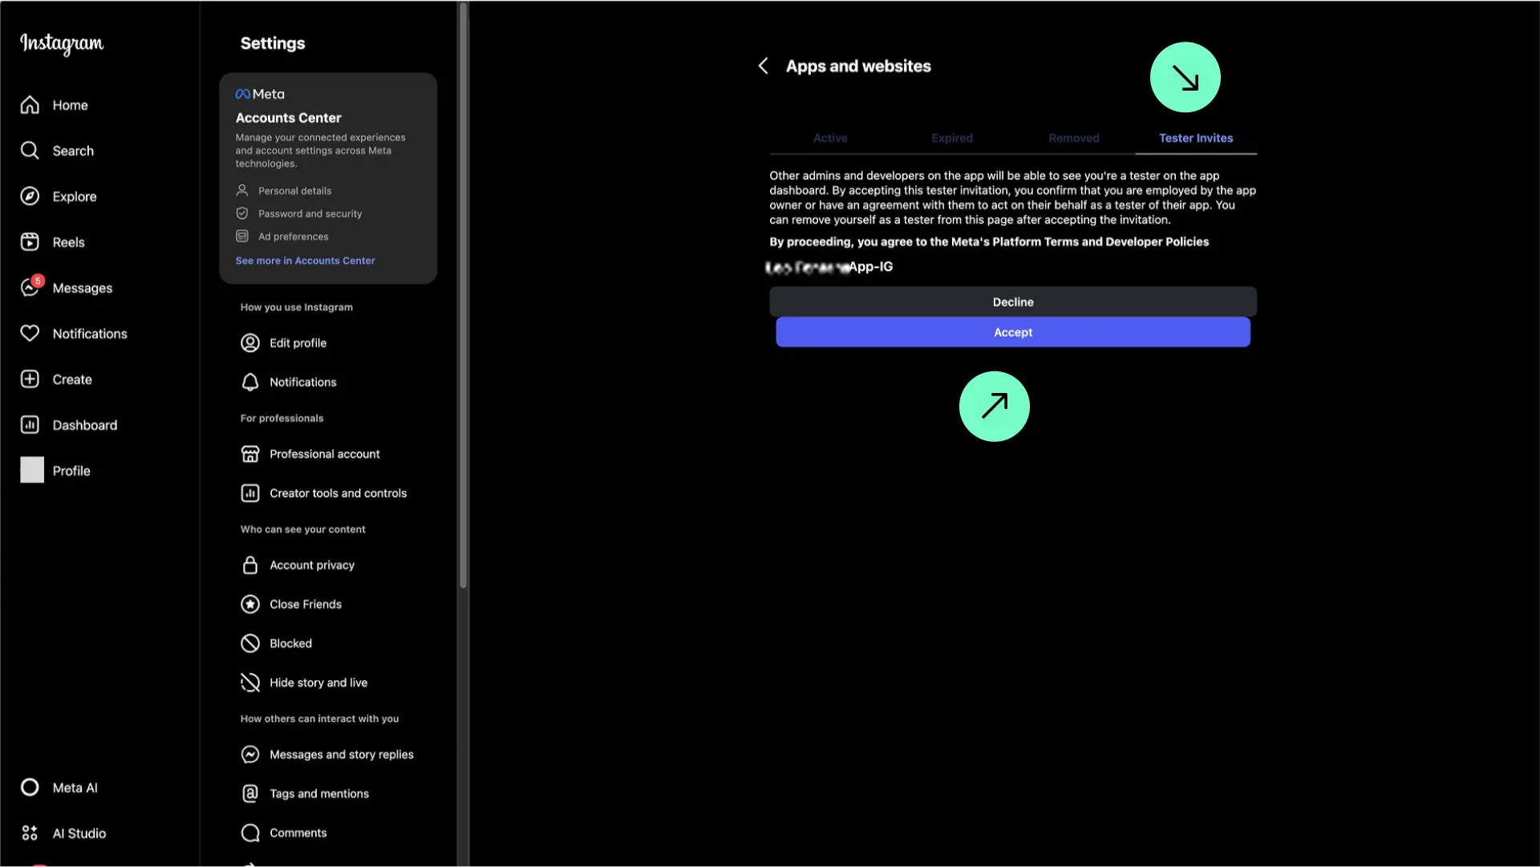Accept the tester invitation
Image resolution: width=1540 pixels, height=867 pixels.
tap(1013, 332)
